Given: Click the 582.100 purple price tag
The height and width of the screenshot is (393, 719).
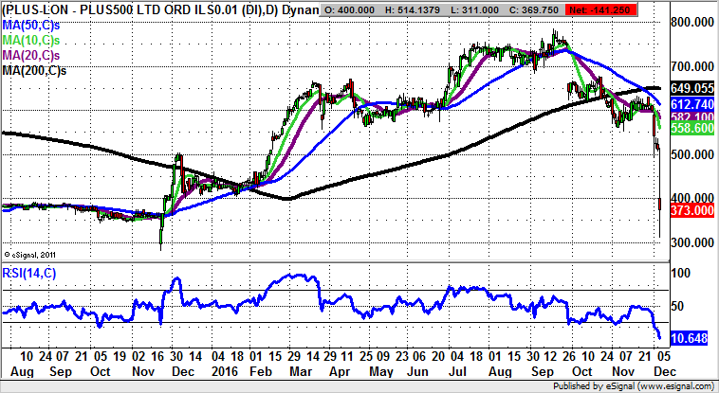Looking at the screenshot, I should click(x=691, y=115).
